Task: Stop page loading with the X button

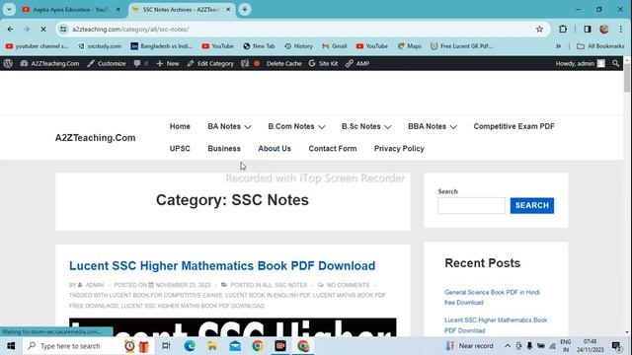Action: click(x=43, y=29)
